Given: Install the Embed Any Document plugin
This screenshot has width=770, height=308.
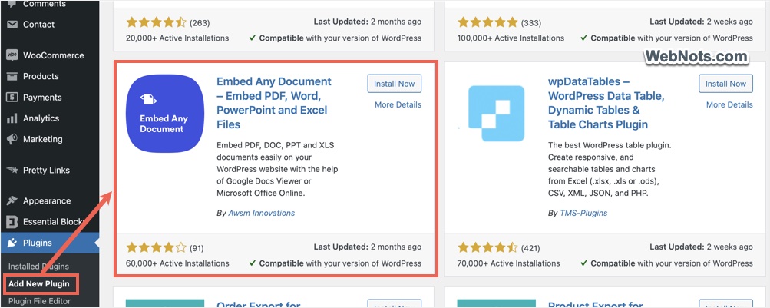Looking at the screenshot, I should pyautogui.click(x=395, y=84).
